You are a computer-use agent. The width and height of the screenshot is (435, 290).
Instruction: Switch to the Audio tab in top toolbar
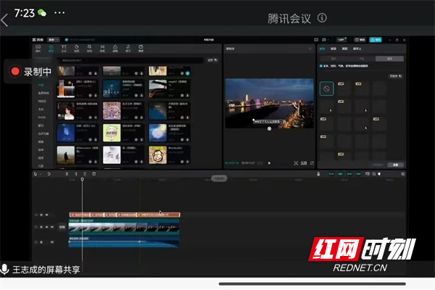click(x=51, y=49)
